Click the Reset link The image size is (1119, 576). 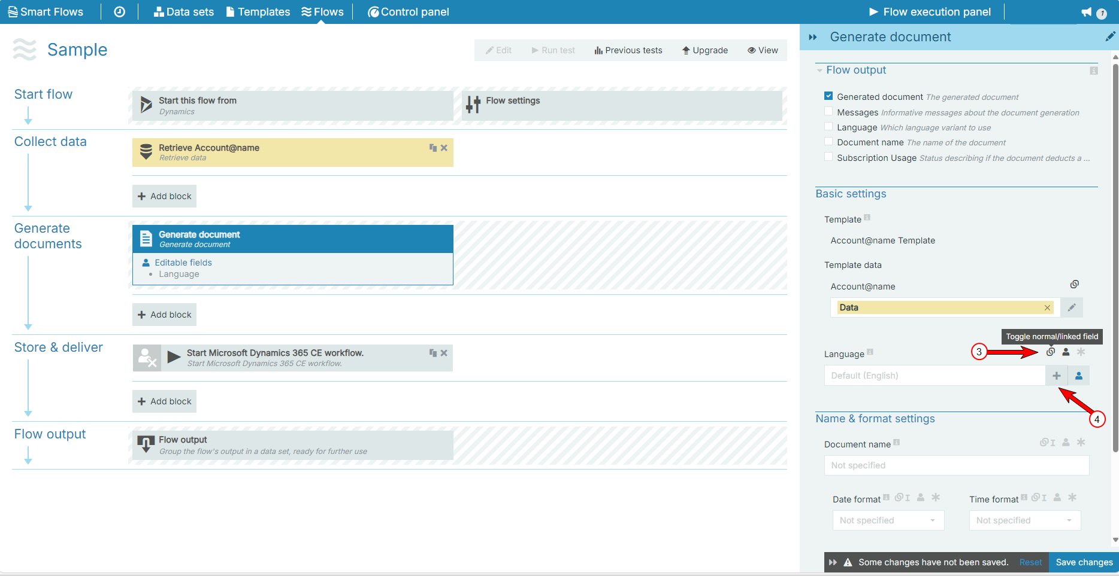[x=1031, y=562]
